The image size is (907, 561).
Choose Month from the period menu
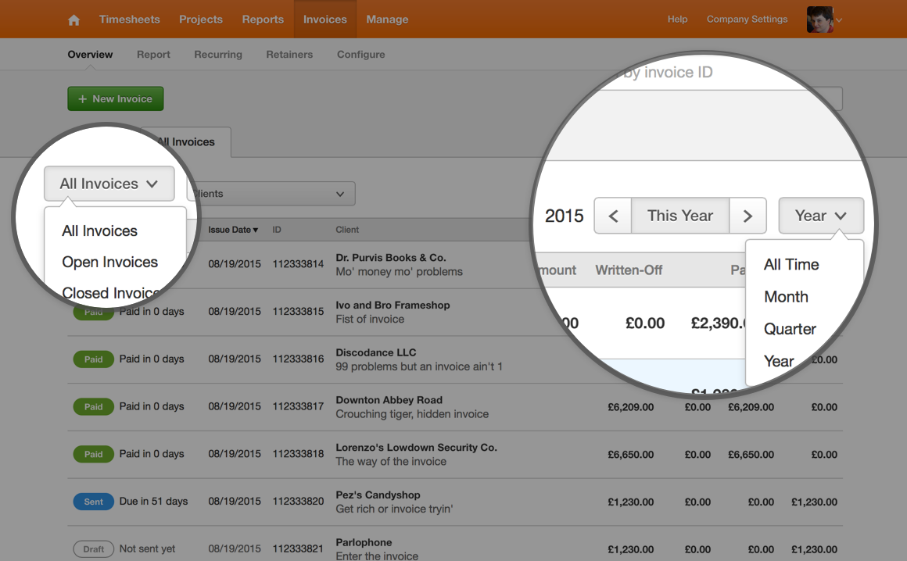point(786,297)
